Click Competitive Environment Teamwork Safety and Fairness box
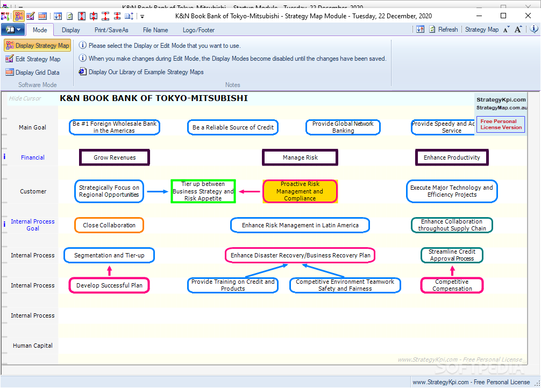 pyautogui.click(x=345, y=285)
